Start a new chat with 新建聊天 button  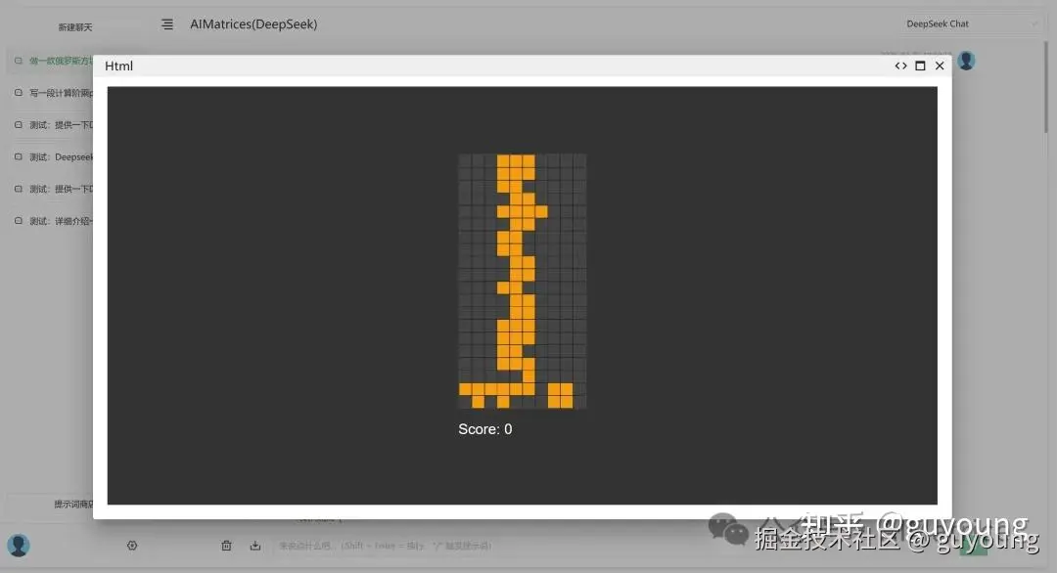click(75, 27)
